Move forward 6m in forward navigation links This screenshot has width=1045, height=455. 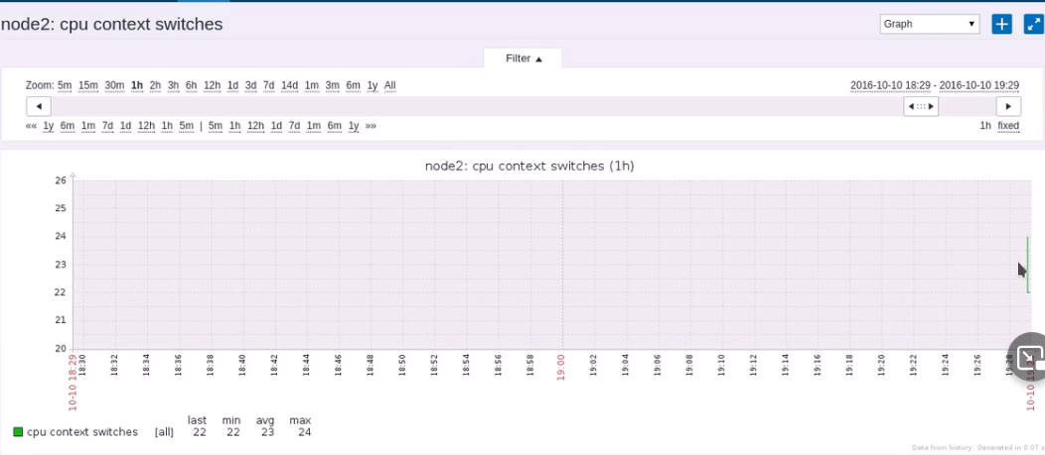335,126
